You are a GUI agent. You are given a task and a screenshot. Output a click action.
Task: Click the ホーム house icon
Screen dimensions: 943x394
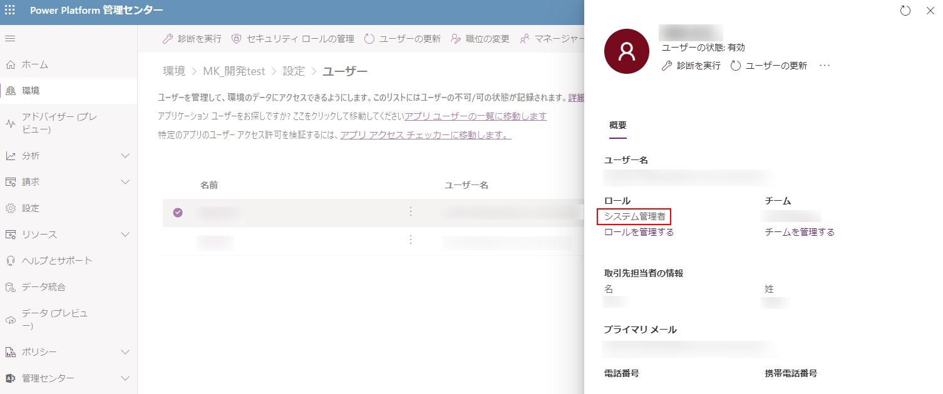10,64
